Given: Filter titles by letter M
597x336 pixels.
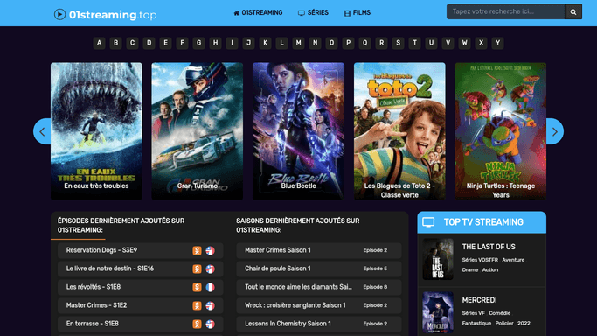Looking at the screenshot, I should 299,43.
